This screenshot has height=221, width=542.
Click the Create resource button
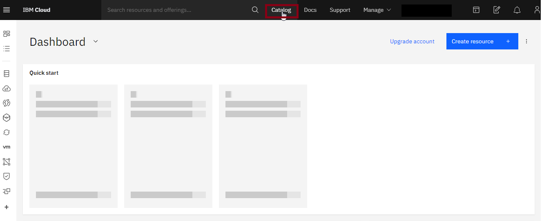(x=482, y=41)
